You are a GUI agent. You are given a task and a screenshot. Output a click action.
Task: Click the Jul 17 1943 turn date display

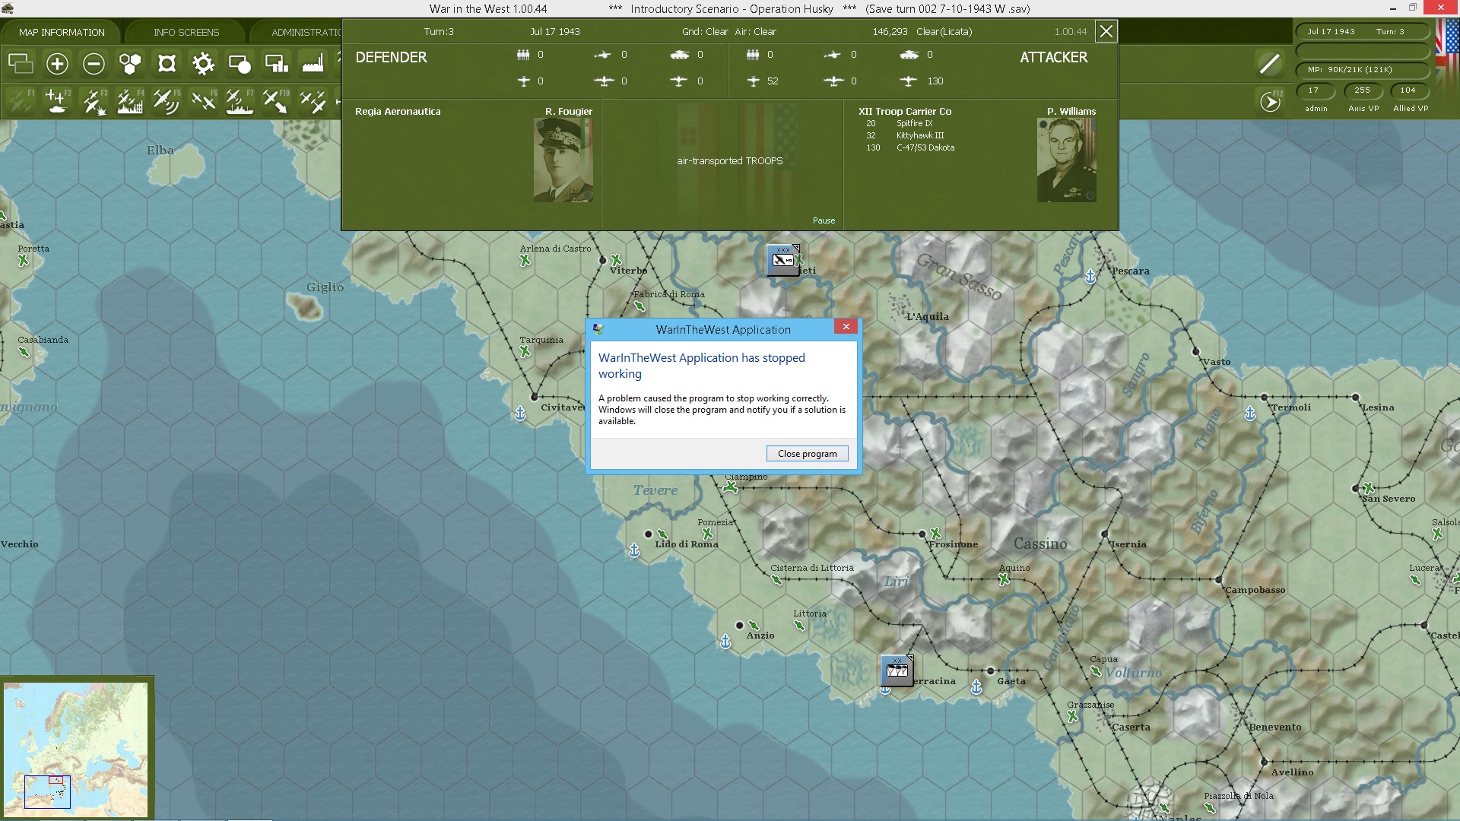(1331, 32)
